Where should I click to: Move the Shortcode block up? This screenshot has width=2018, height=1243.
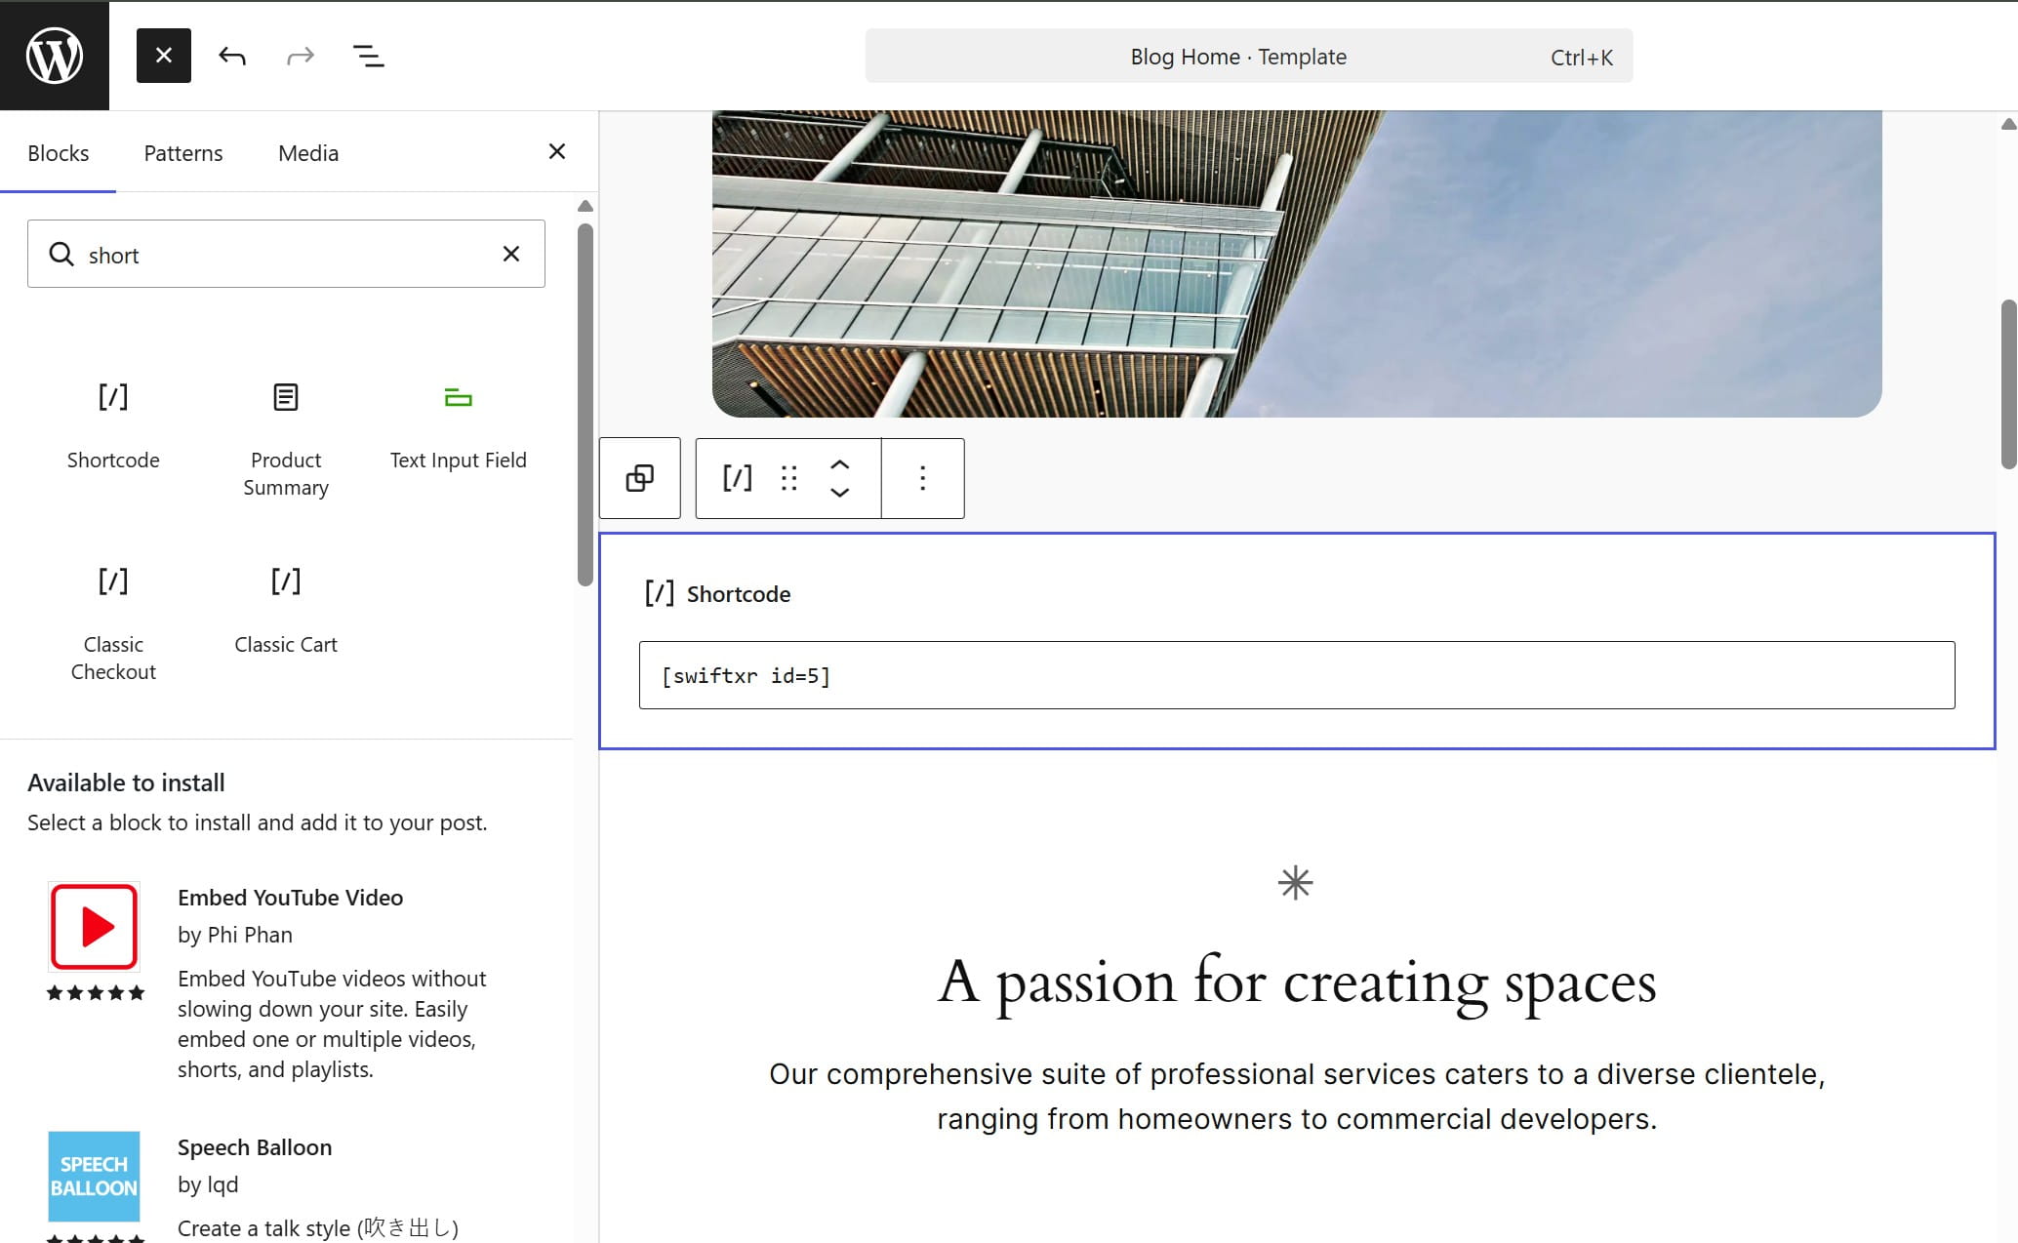tap(840, 464)
